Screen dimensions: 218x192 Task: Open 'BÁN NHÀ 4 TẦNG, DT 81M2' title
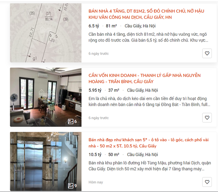tap(146, 14)
